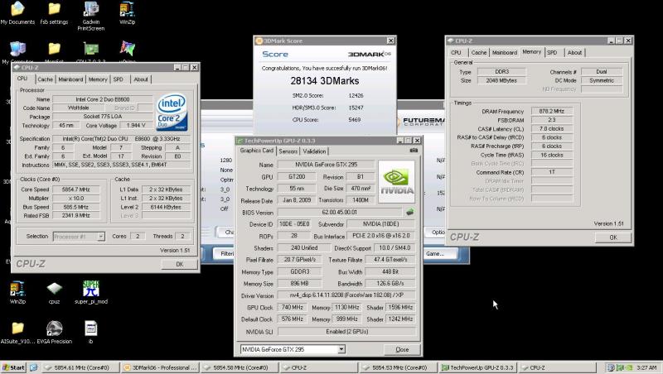Image resolution: width=663 pixels, height=374 pixels.
Task: Click the GPU Clock 740 MHz field
Action: click(293, 307)
